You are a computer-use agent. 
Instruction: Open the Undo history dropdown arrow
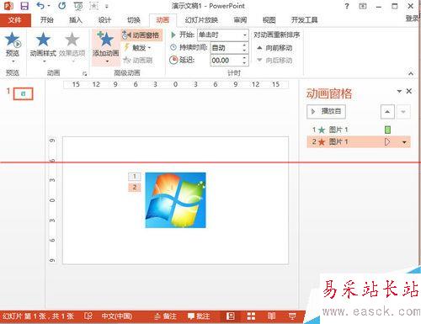click(x=49, y=6)
